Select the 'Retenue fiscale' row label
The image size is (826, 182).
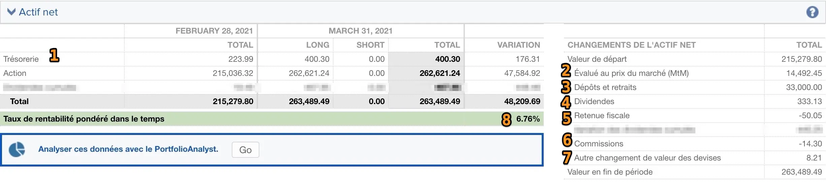tap(602, 116)
